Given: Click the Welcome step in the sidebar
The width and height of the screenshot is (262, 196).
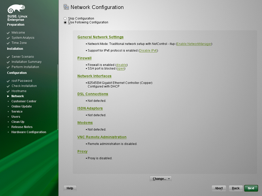Looking at the screenshot, I should (x=18, y=33).
